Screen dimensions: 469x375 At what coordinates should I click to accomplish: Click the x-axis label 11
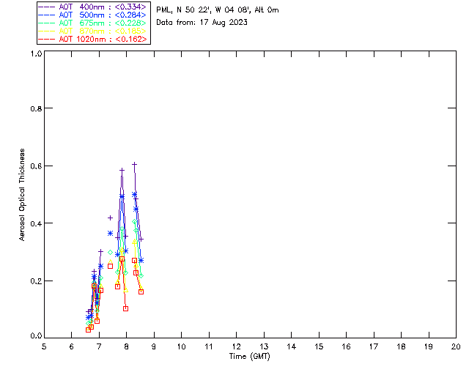[209, 346]
